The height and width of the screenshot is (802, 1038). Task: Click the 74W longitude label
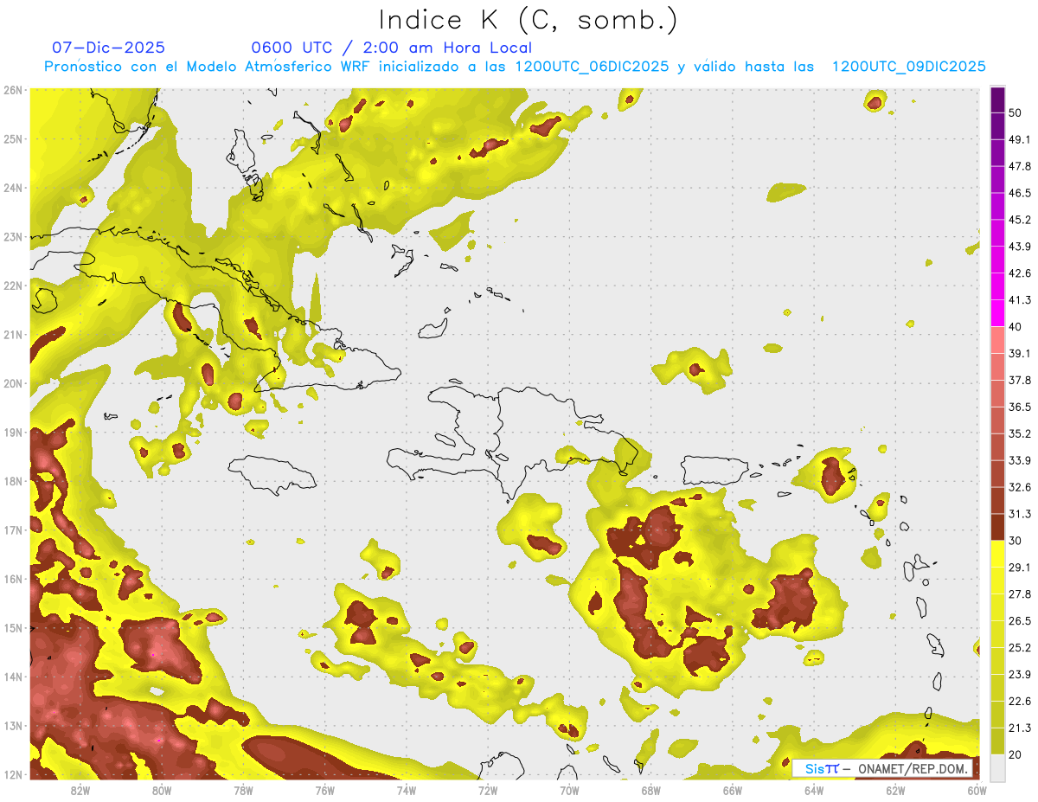(x=407, y=791)
